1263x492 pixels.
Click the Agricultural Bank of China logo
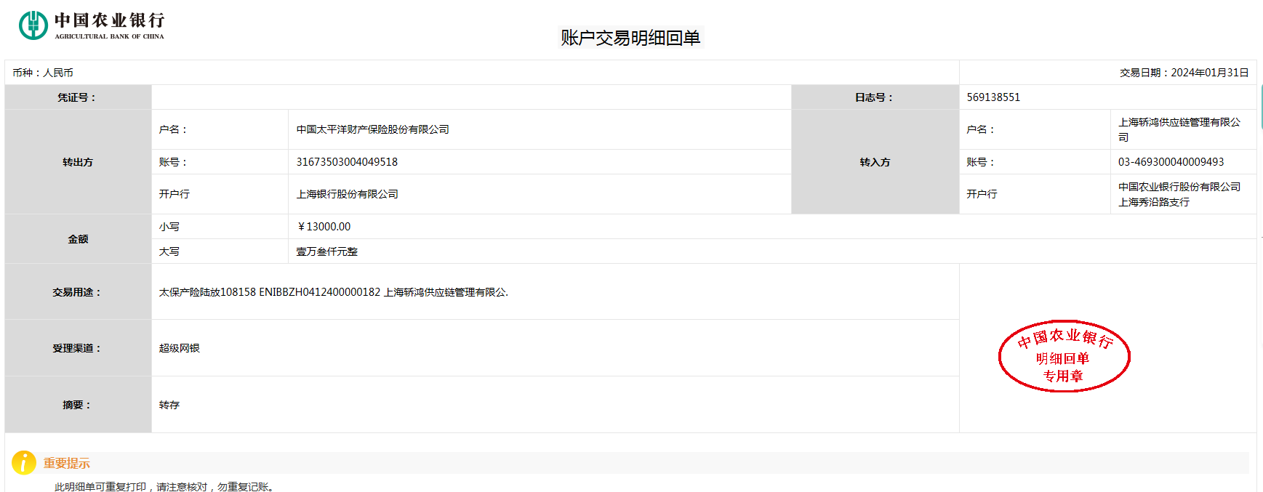(x=92, y=25)
